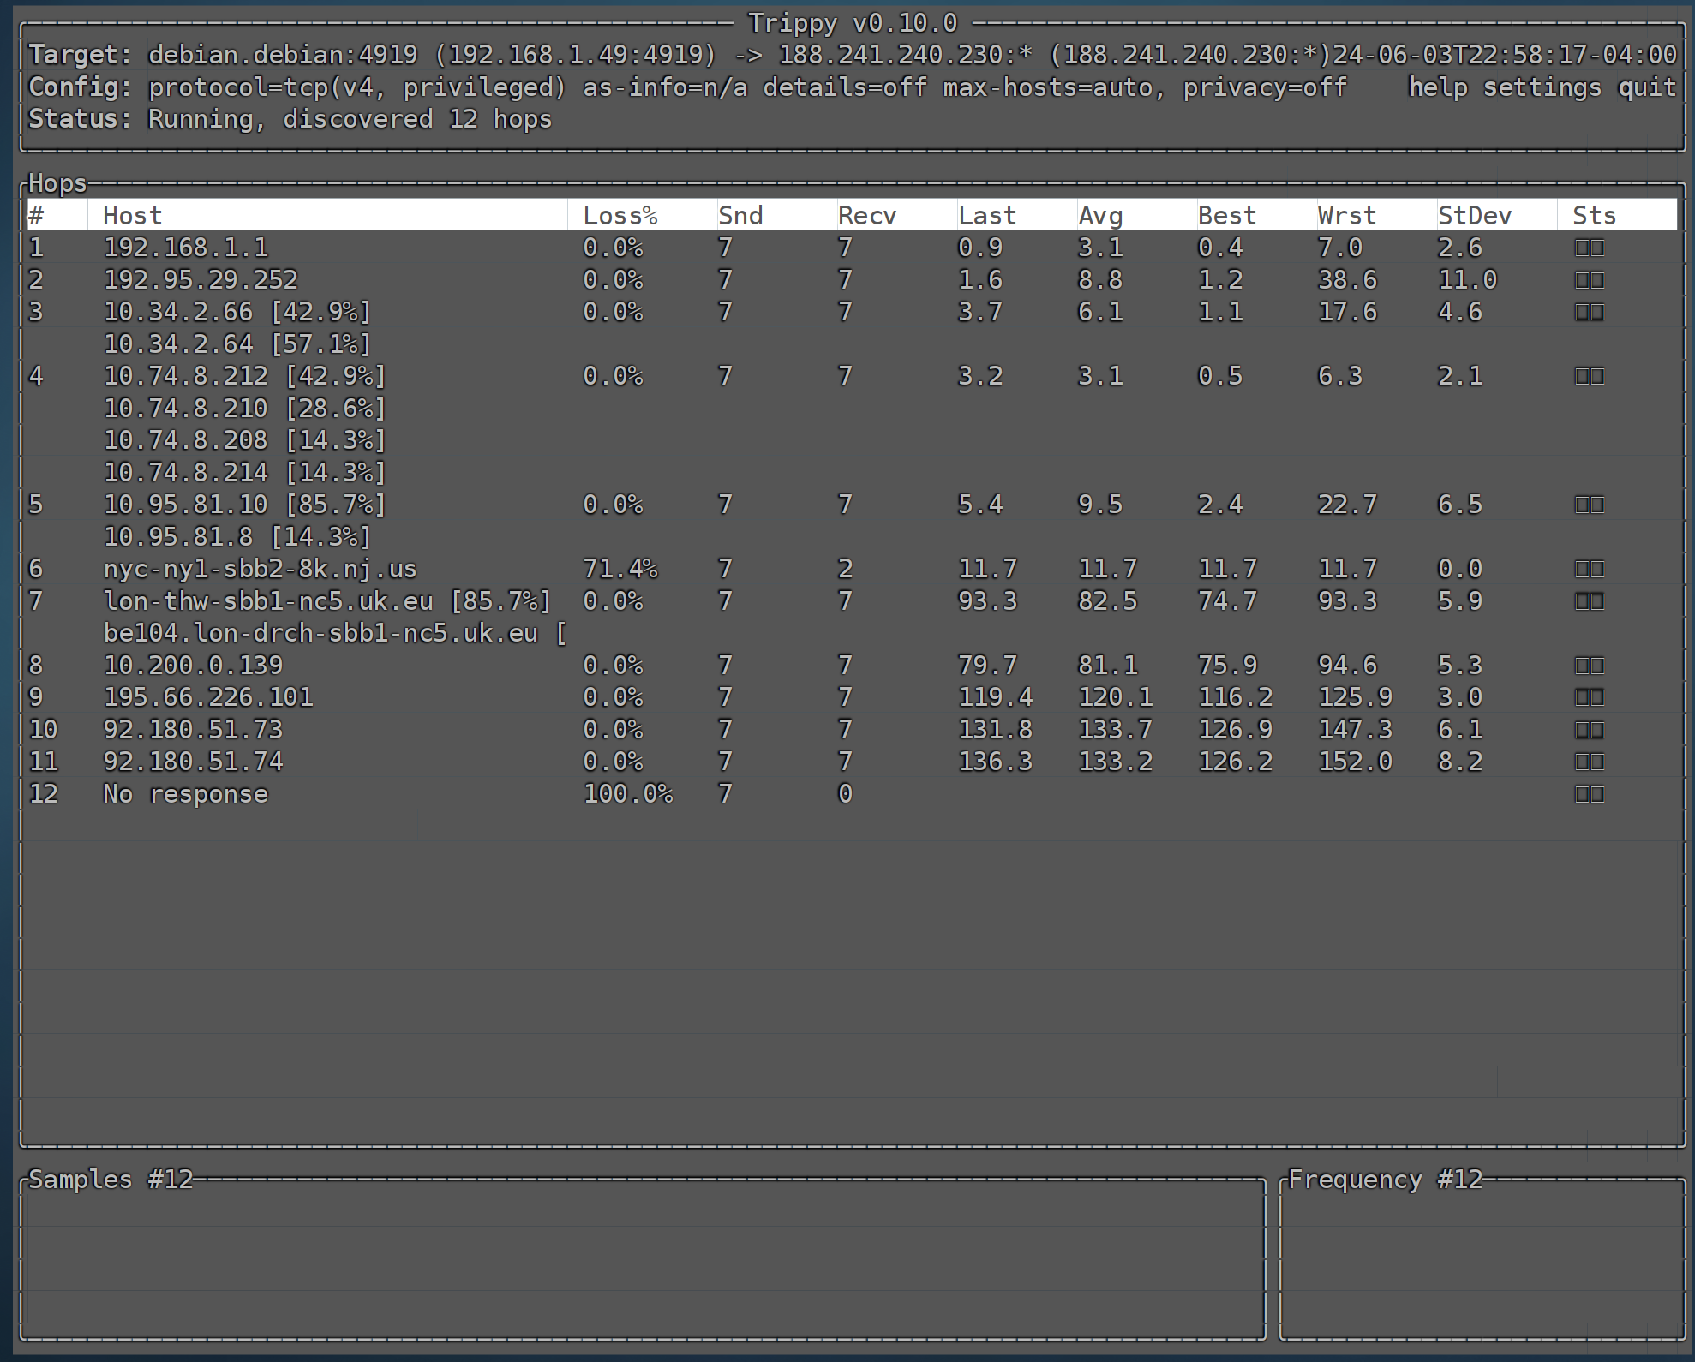Click inside the Frequency #12 panel

point(1482,1259)
